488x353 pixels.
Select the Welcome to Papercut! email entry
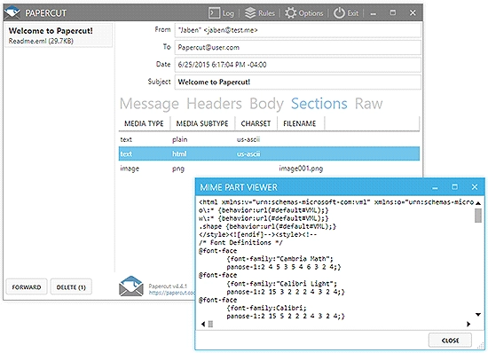pos(59,35)
